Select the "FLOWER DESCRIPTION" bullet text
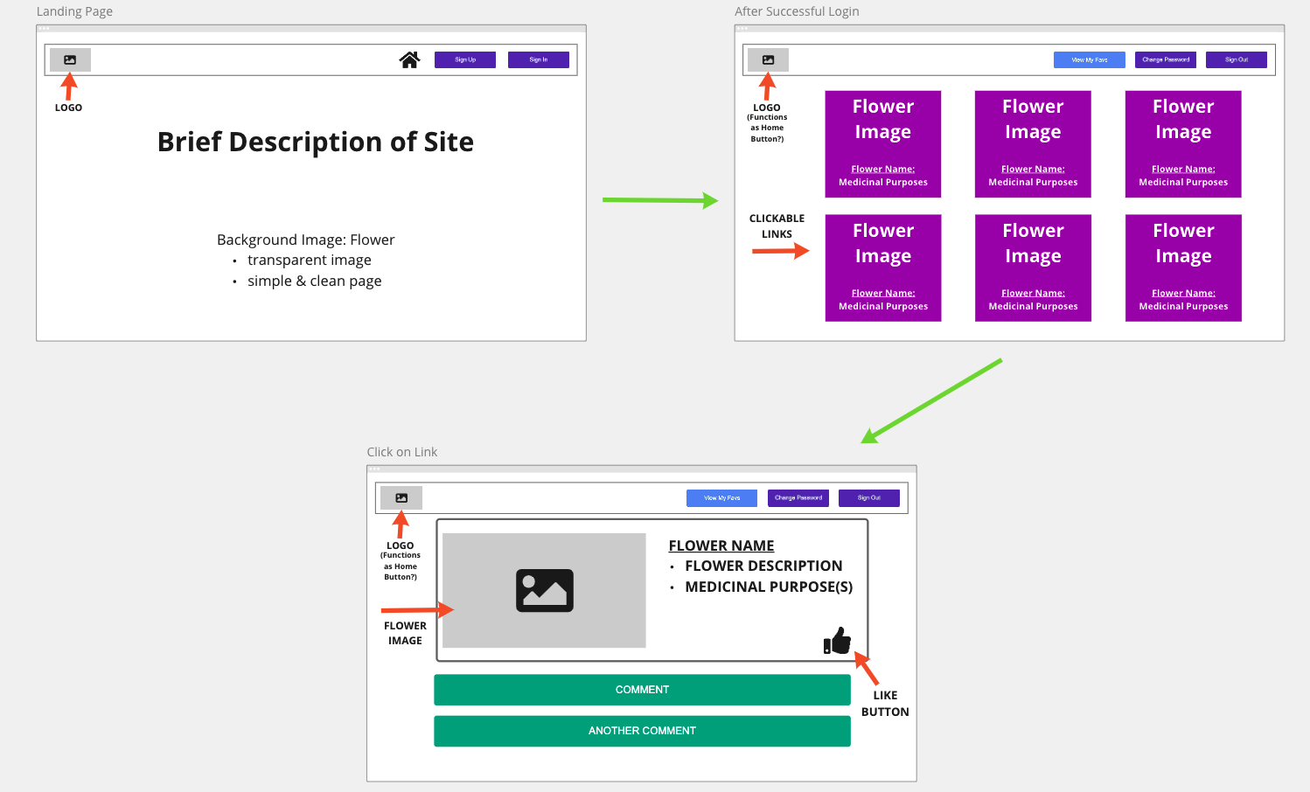 pos(763,566)
